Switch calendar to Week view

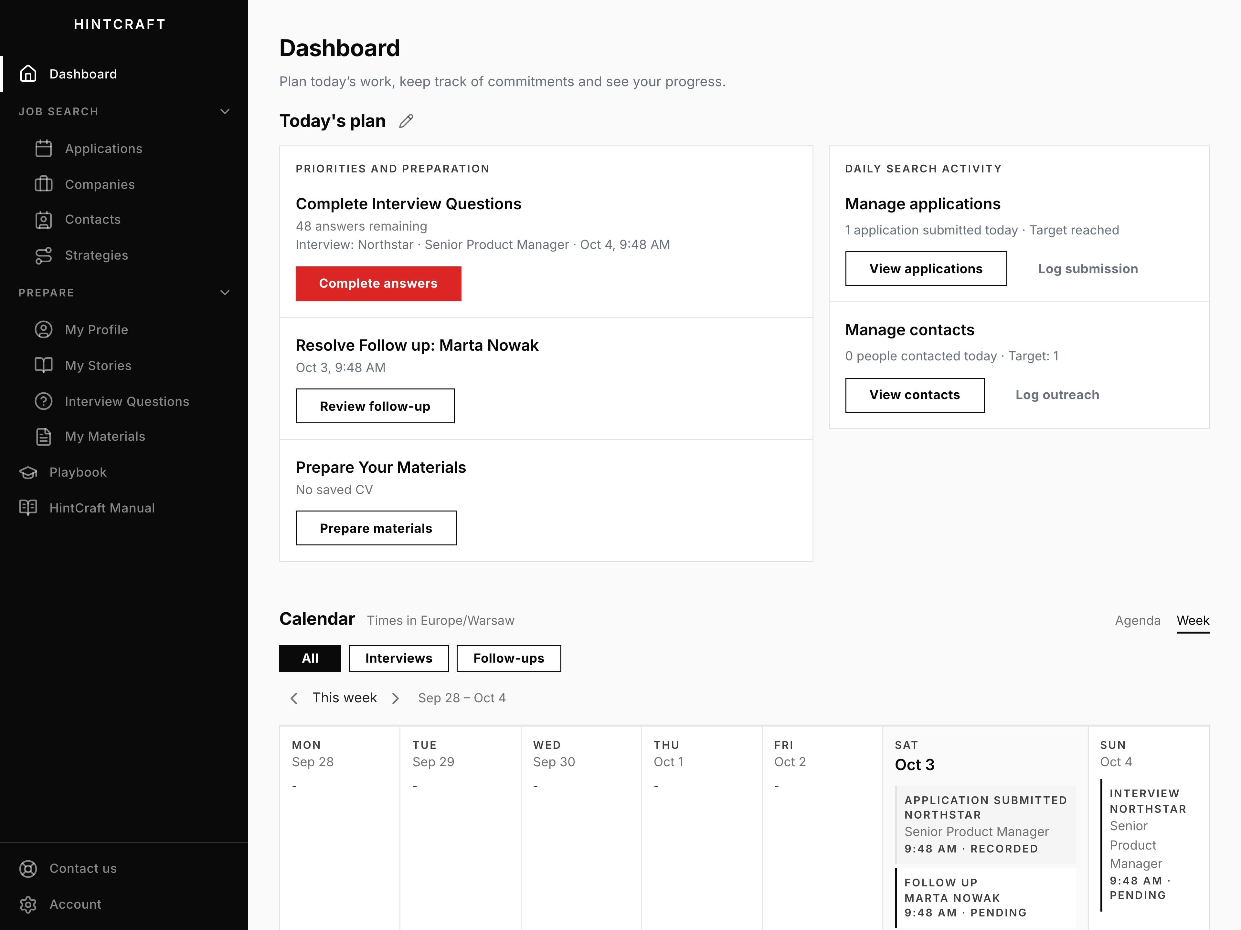click(x=1193, y=621)
